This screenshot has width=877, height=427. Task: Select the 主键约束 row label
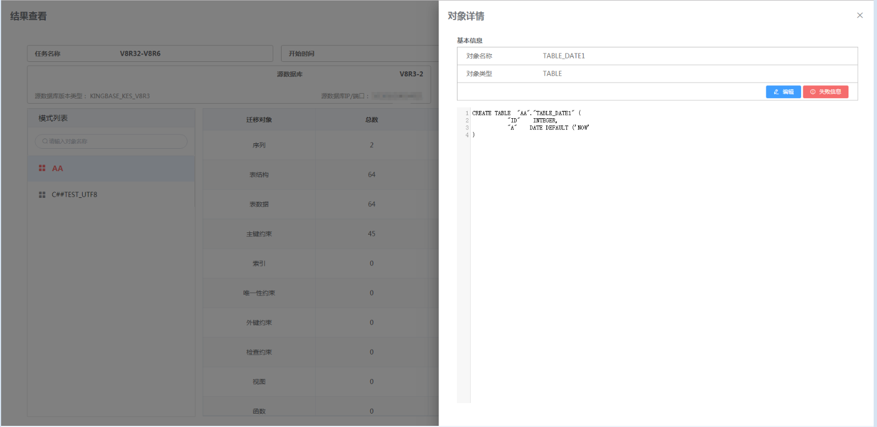click(x=259, y=234)
